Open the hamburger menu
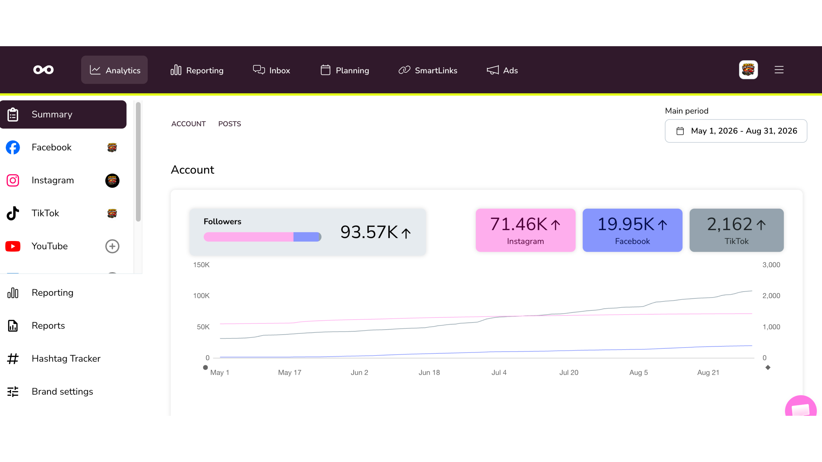The width and height of the screenshot is (822, 462). pos(779,70)
